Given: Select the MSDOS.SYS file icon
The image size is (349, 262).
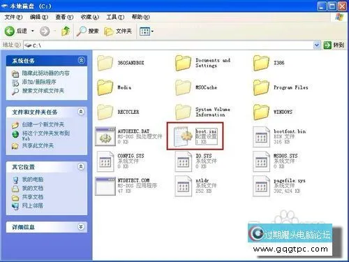Looking at the screenshot, I should (261, 161).
